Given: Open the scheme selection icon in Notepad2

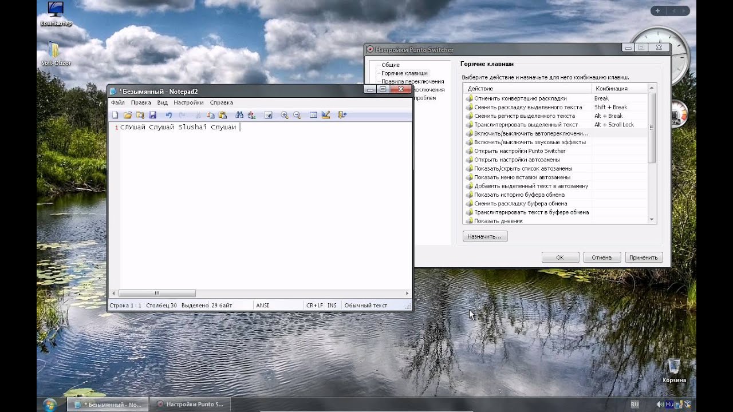Looking at the screenshot, I should (x=313, y=115).
